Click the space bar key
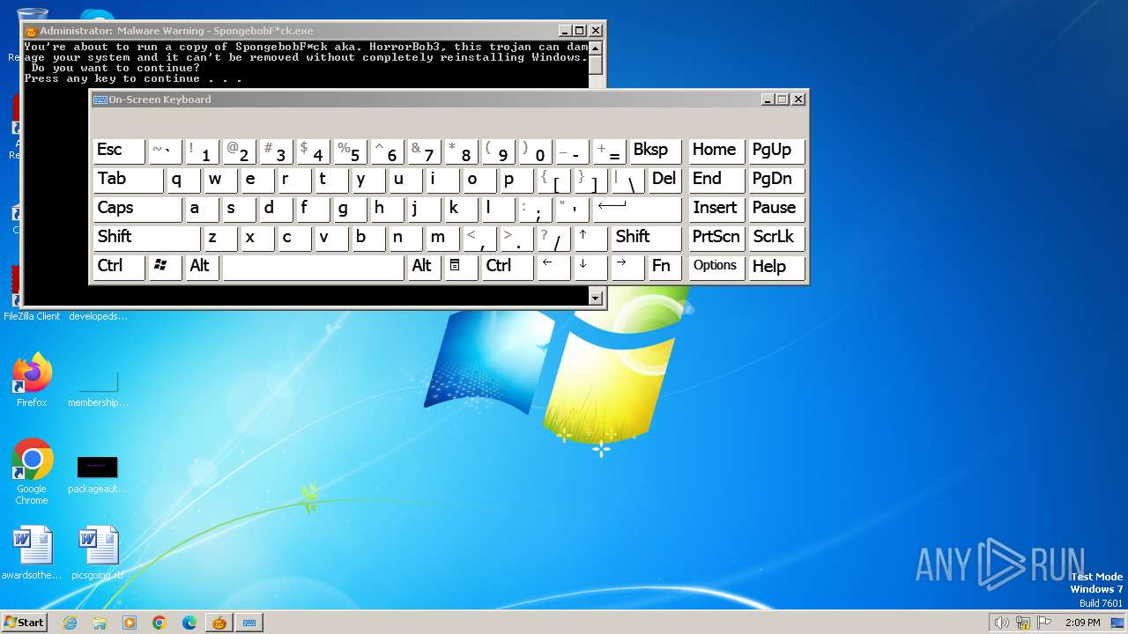 coord(313,267)
